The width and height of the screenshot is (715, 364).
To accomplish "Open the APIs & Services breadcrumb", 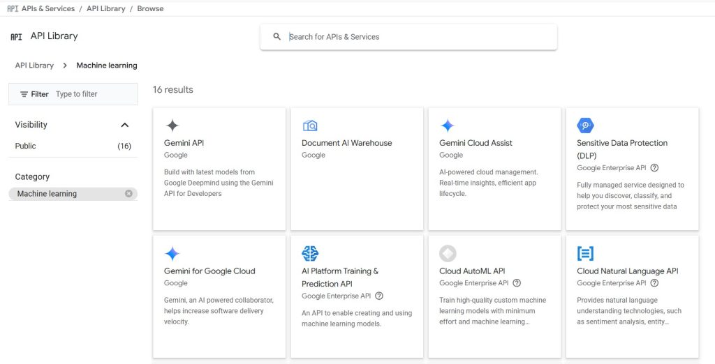I will click(50, 8).
